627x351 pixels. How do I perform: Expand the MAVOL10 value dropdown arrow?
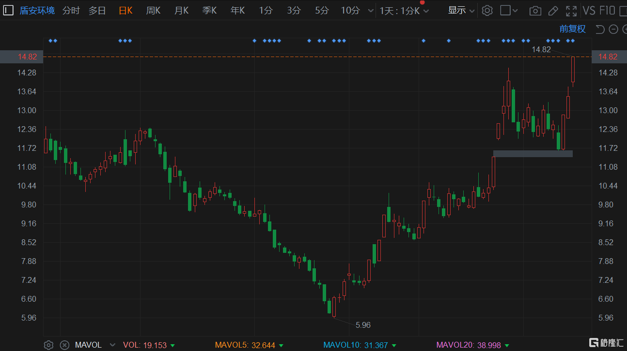coord(394,345)
